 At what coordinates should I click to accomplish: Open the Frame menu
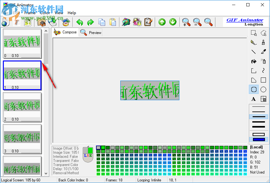point(30,13)
